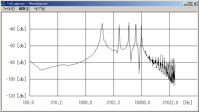
Task: Click the -60 [db] axis label
Action: [17, 46]
